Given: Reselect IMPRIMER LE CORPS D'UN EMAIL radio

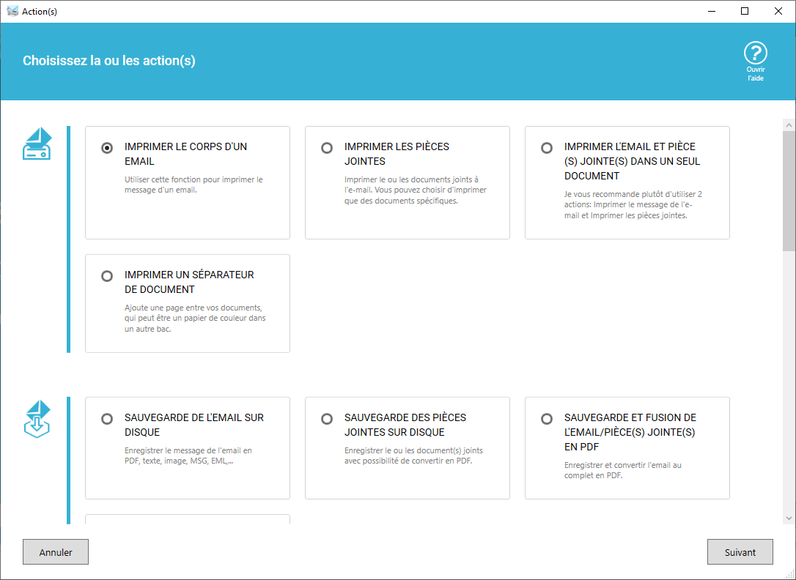Looking at the screenshot, I should (106, 148).
